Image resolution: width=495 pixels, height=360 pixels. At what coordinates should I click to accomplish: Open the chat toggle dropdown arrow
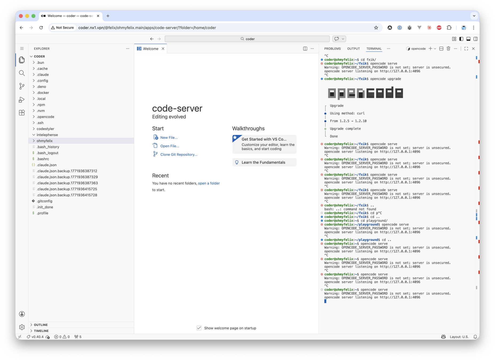tap(343, 39)
